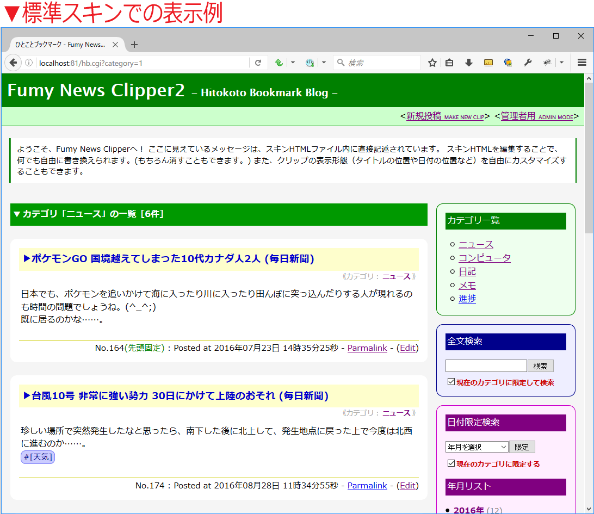Click the search magnifier icon in search box

(x=341, y=63)
